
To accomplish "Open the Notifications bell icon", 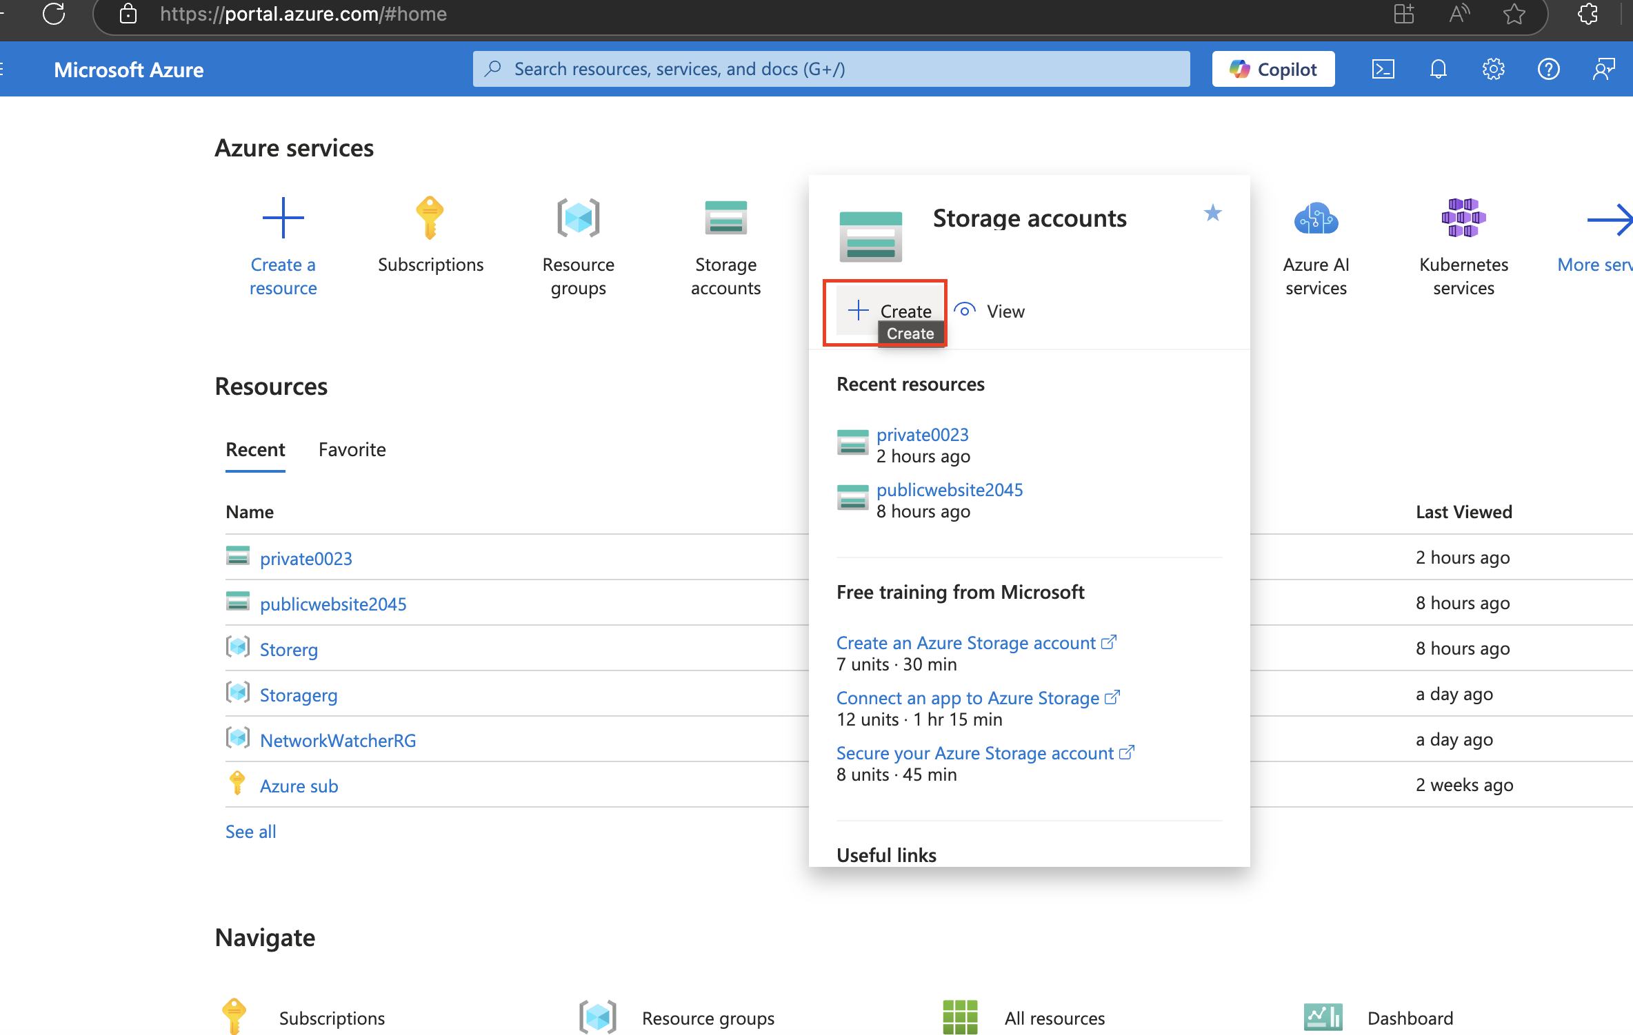I will 1438,69.
